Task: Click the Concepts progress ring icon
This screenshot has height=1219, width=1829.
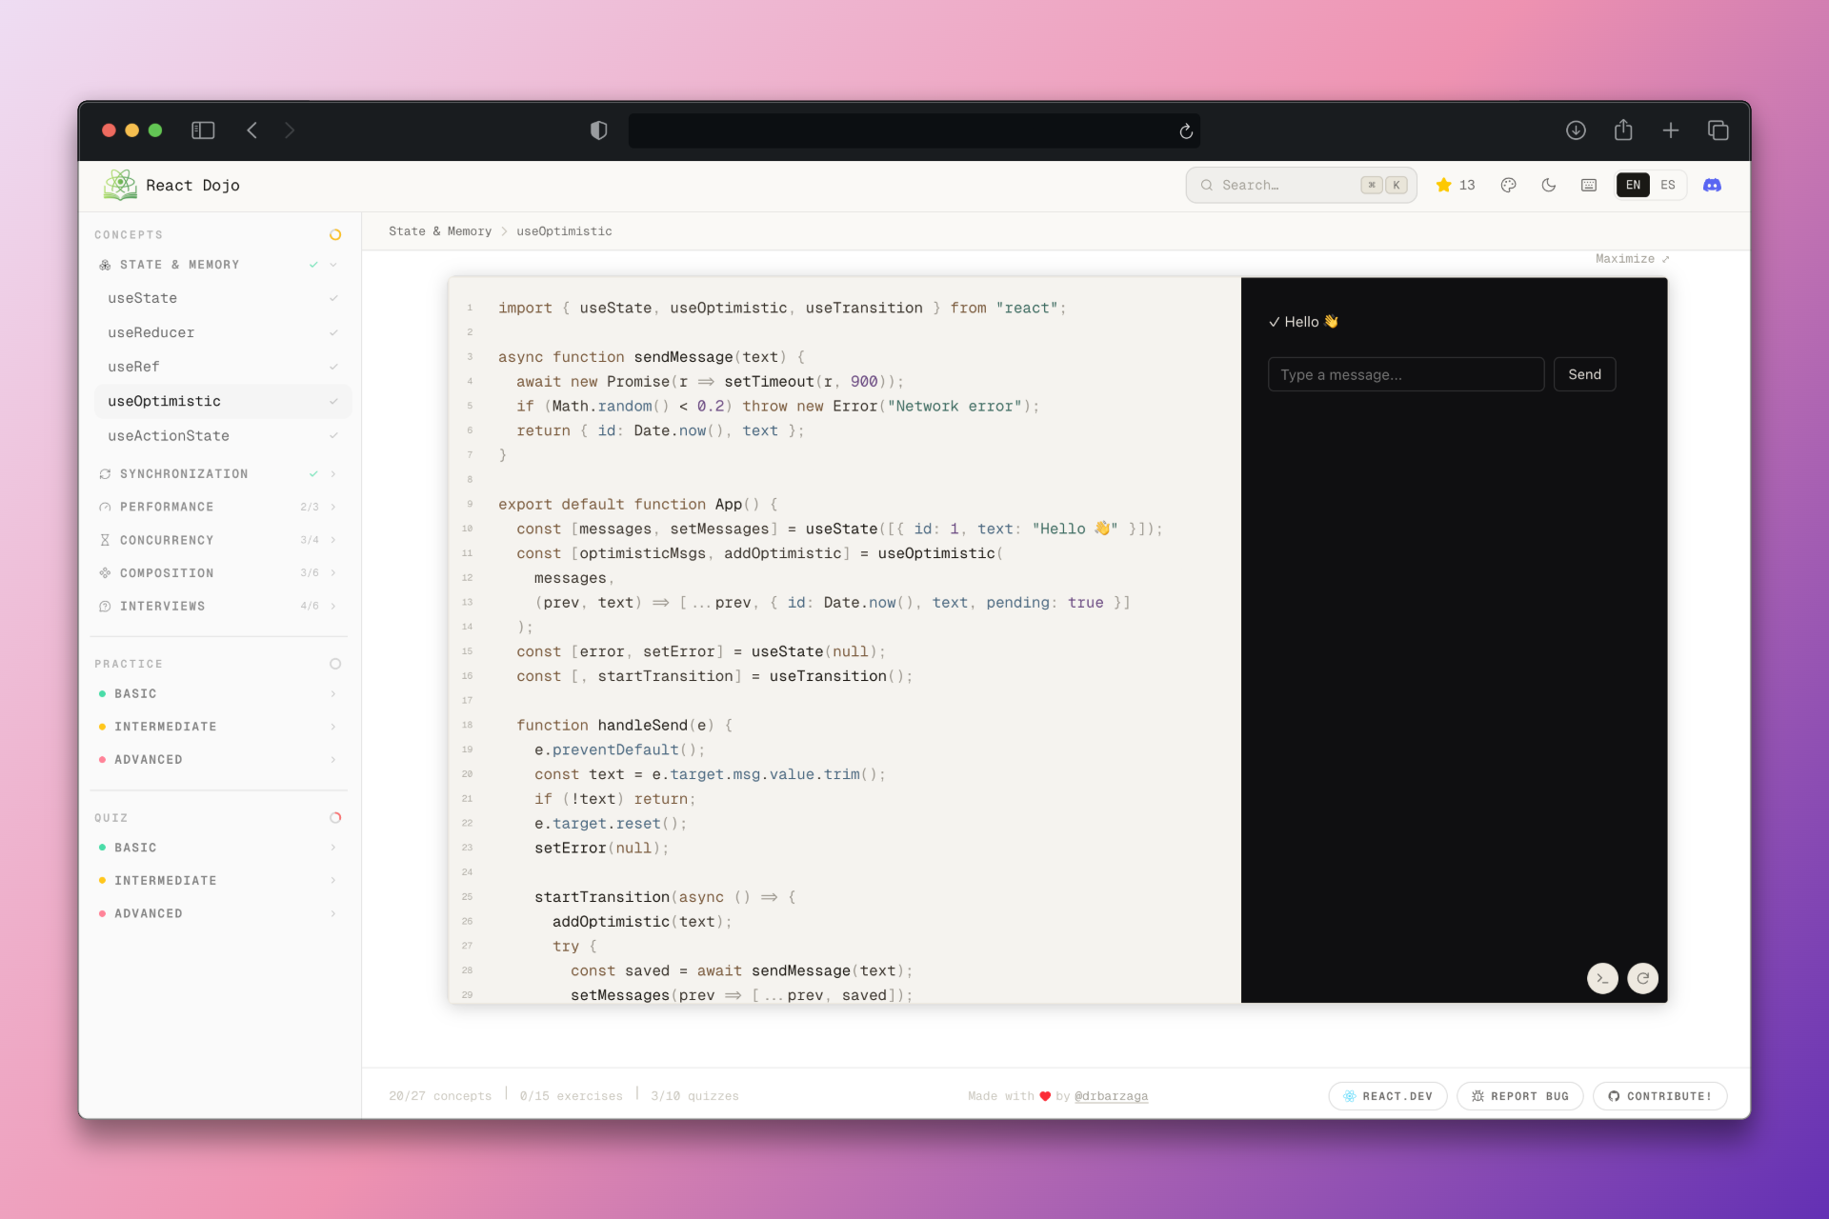Action: pyautogui.click(x=335, y=234)
